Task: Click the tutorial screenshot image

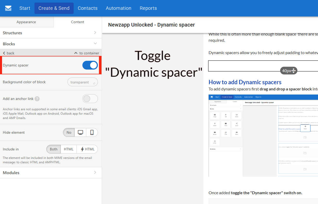Action: click(x=263, y=135)
